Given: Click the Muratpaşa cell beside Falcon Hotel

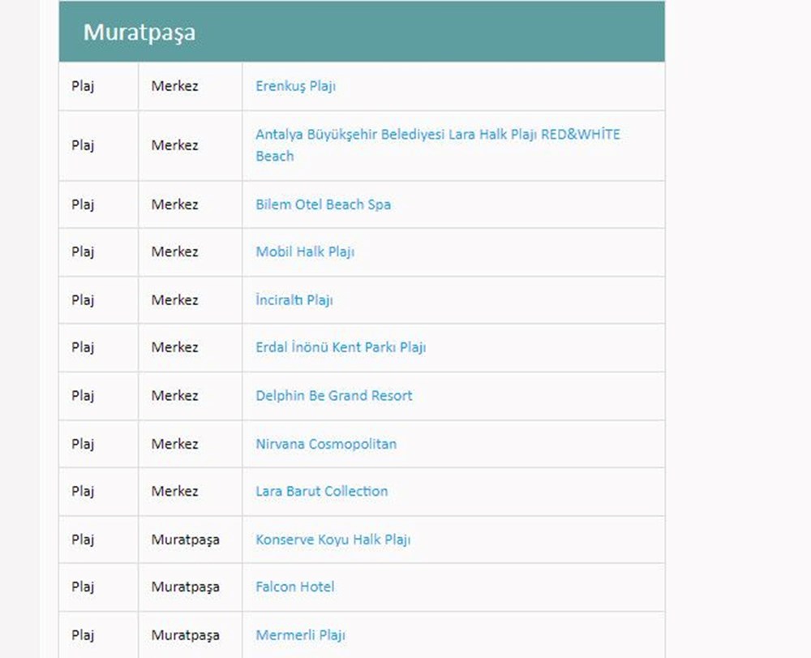Looking at the screenshot, I should pyautogui.click(x=185, y=587).
